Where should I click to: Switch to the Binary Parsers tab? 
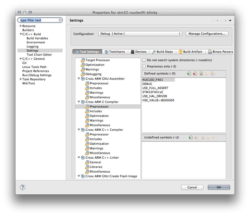221,52
